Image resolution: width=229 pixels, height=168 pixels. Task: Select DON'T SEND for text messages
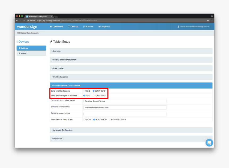tap(93, 96)
